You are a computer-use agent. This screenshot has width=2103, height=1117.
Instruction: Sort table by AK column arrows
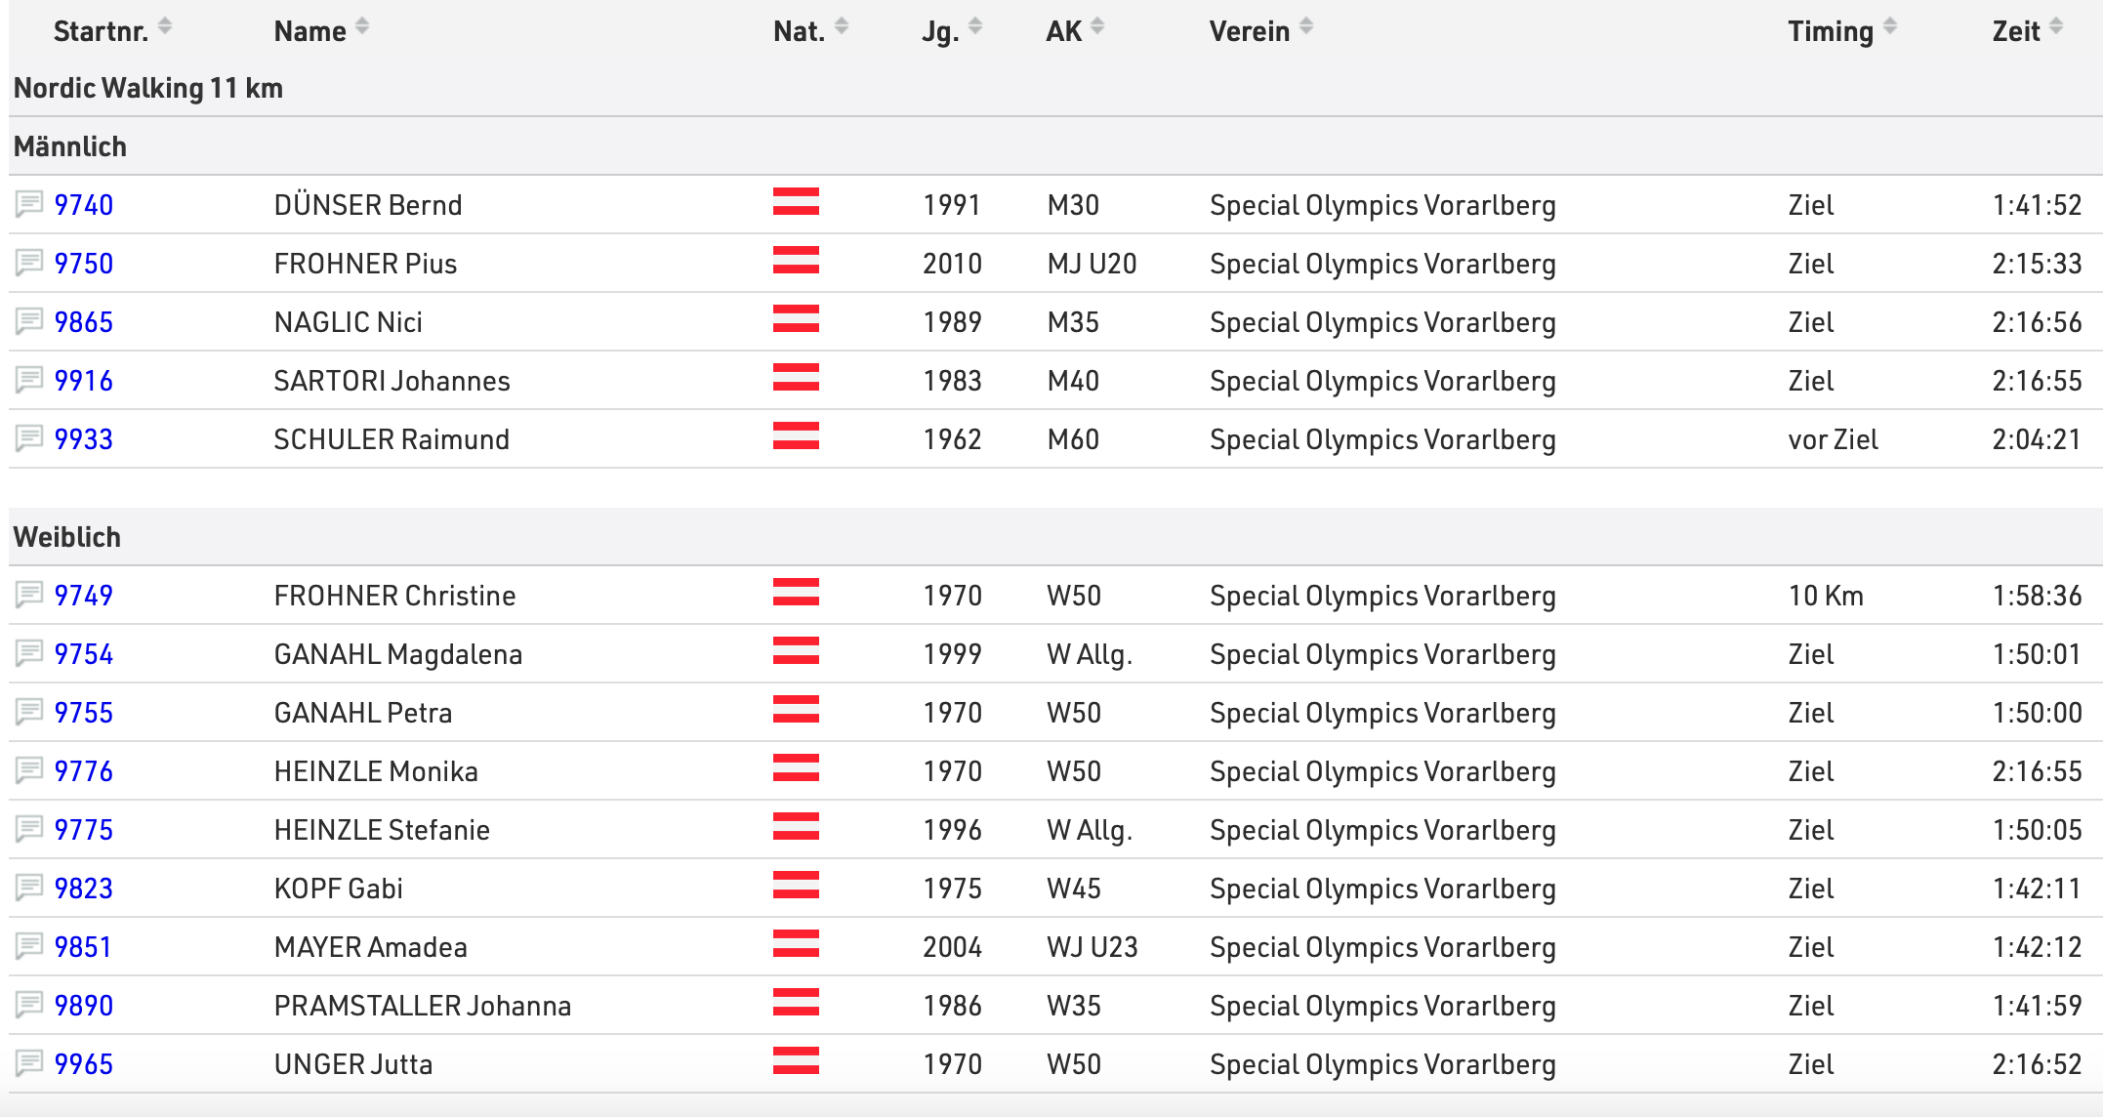coord(1097,26)
